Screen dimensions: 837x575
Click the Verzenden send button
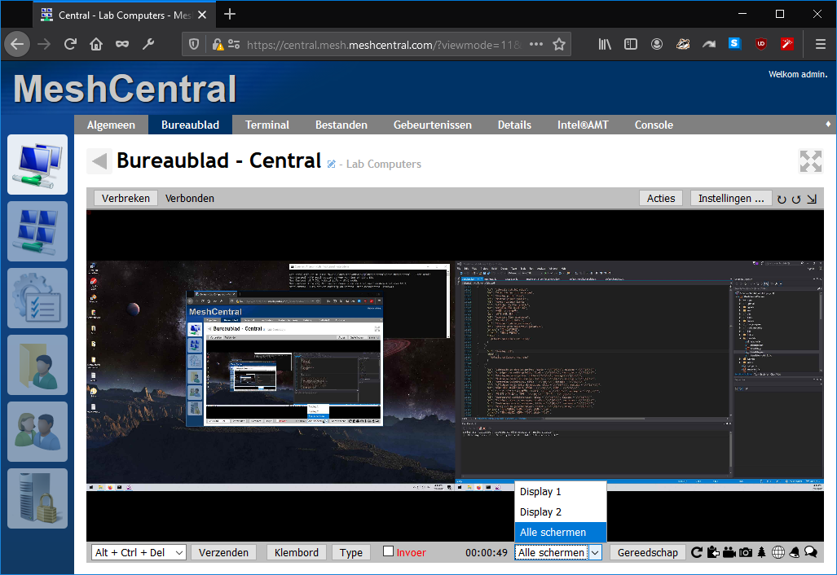[223, 552]
